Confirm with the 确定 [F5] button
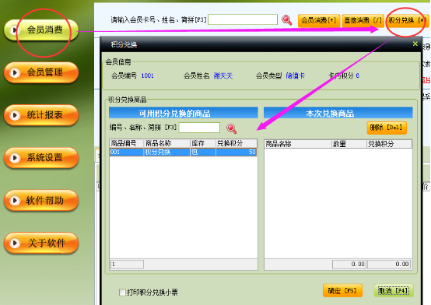The image size is (431, 305). click(x=342, y=291)
